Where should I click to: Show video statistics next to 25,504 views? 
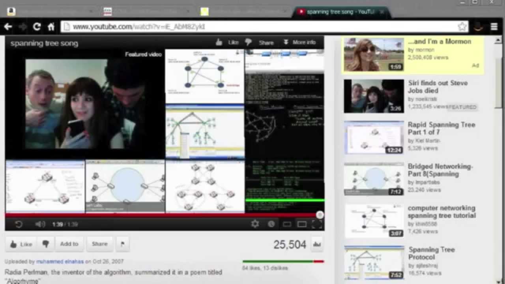point(317,245)
